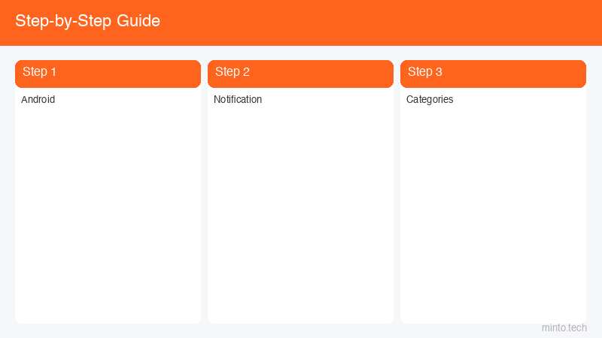Image resolution: width=602 pixels, height=338 pixels.
Task: Click the Step 3 orange header
Action: click(x=493, y=74)
